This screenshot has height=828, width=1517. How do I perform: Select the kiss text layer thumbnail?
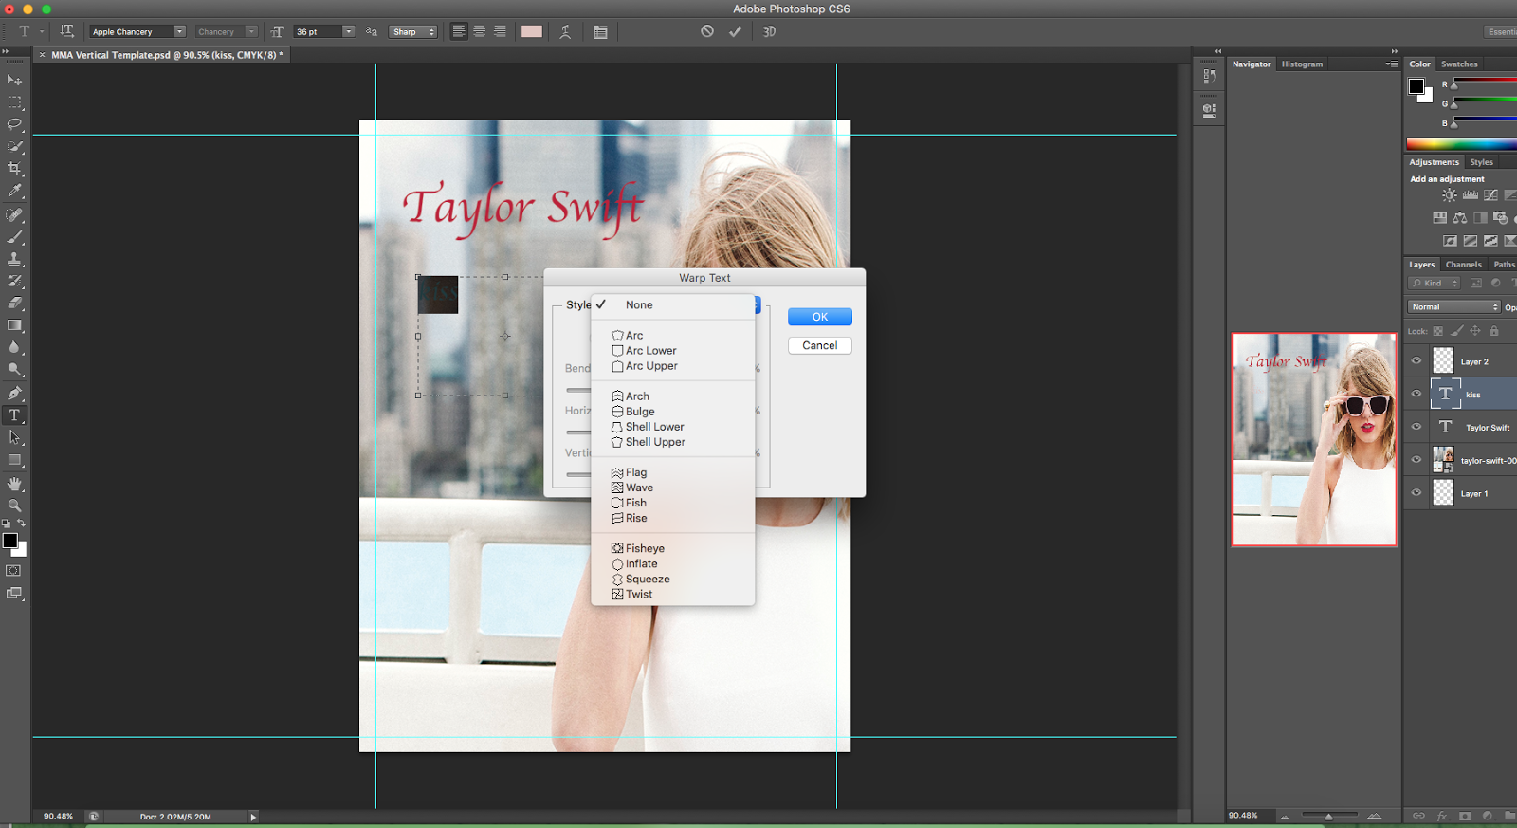(1445, 395)
